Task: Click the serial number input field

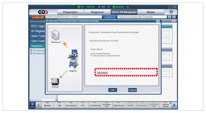Action: [x=114, y=73]
